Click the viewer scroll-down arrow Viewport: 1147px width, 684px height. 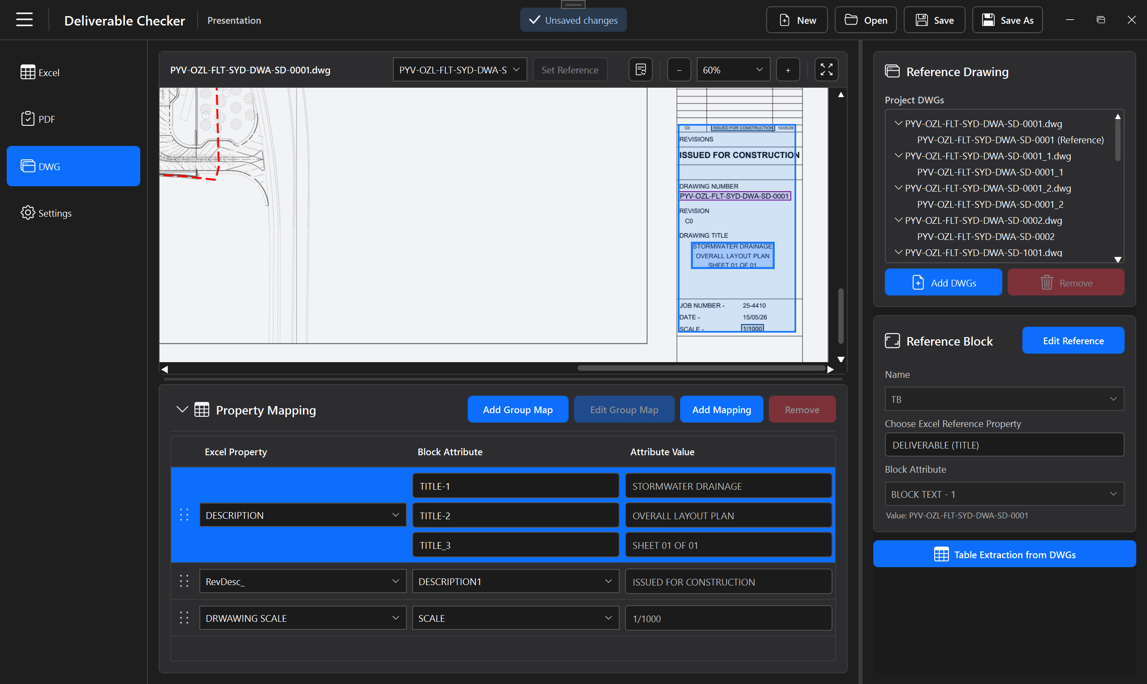[841, 359]
